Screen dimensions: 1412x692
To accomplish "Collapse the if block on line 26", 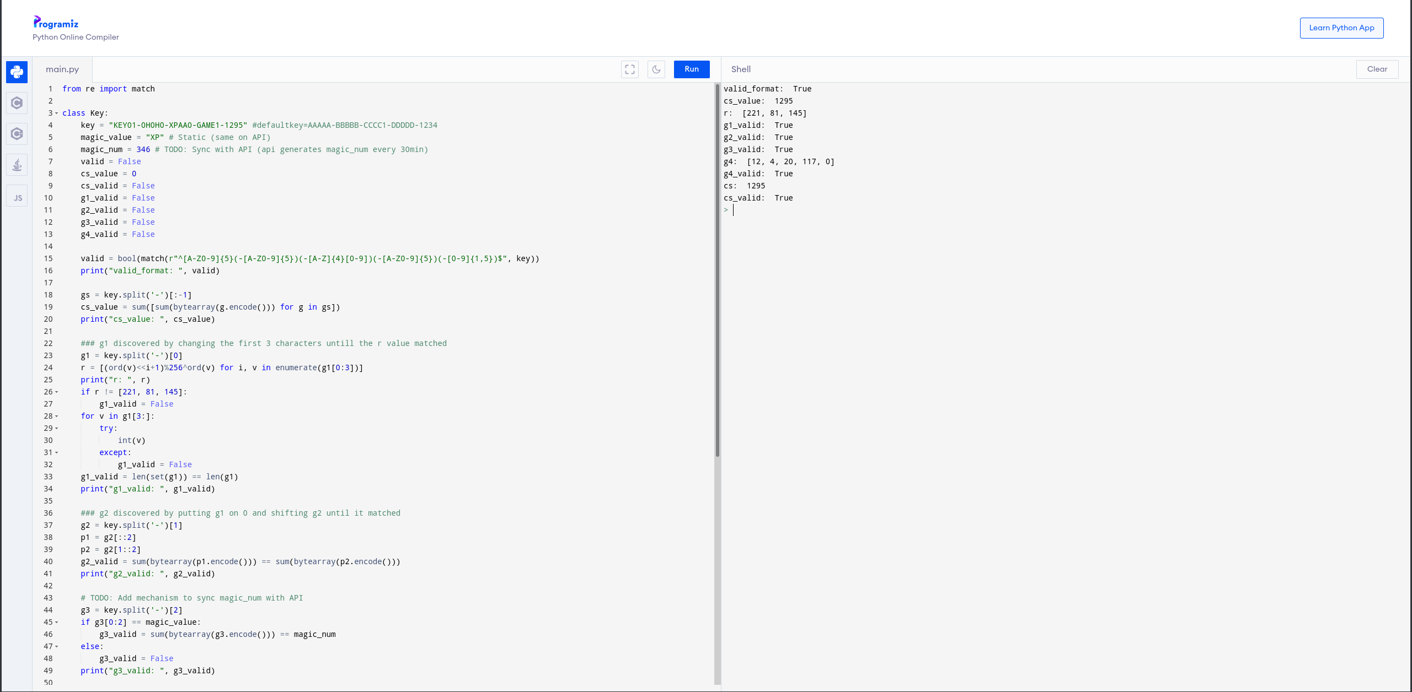I will (56, 392).
